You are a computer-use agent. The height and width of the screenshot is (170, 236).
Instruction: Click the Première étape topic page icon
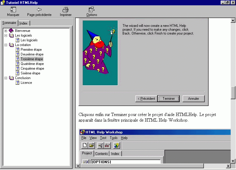click(17, 50)
